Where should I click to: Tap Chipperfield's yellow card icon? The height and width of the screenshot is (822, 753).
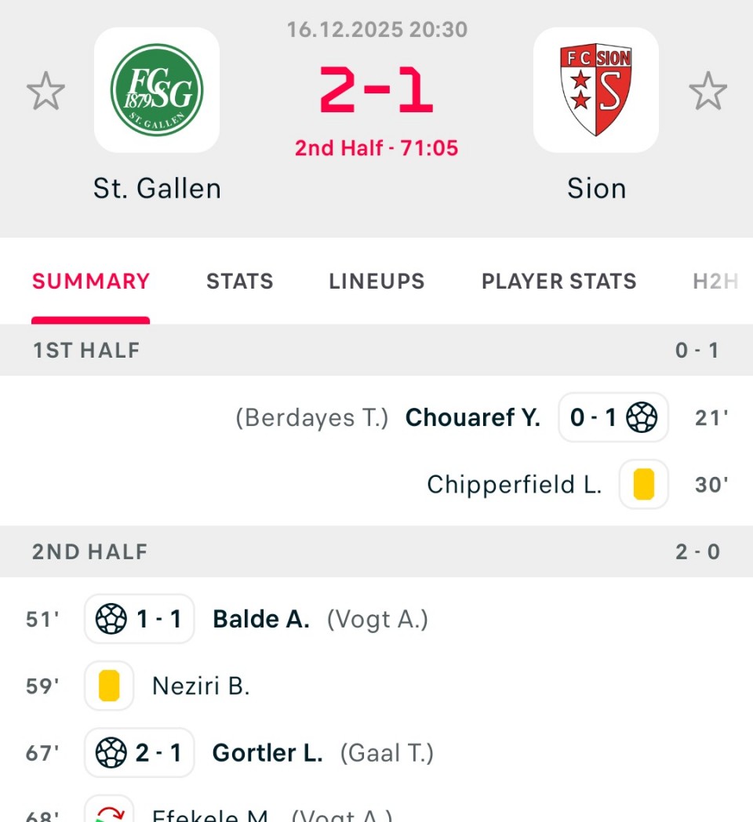pos(643,485)
